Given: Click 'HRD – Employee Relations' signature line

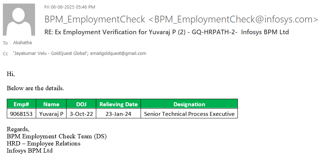Looking at the screenshot, I should 44,143.
